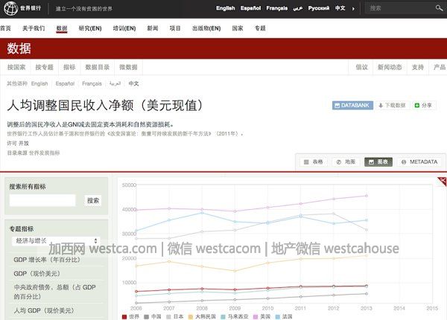Click 分享 share button
The image size is (447, 320).
(x=423, y=106)
